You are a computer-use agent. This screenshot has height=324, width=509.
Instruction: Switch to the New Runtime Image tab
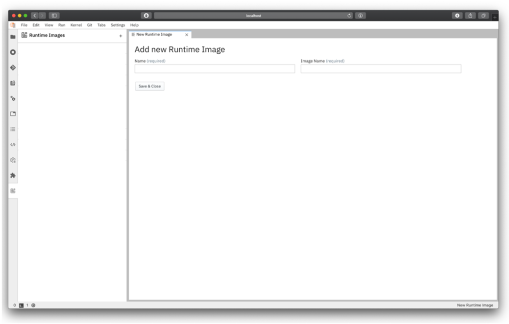click(x=155, y=35)
